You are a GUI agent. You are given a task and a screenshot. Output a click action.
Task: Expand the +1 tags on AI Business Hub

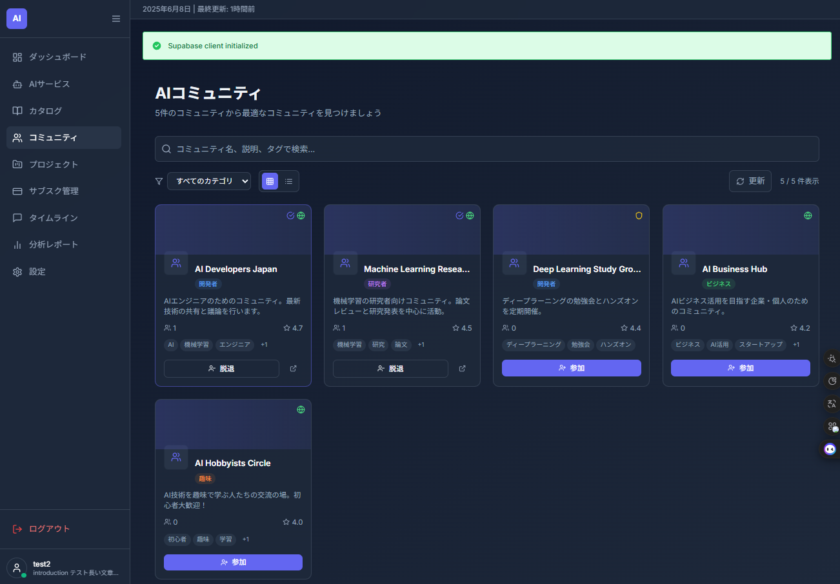tap(796, 345)
